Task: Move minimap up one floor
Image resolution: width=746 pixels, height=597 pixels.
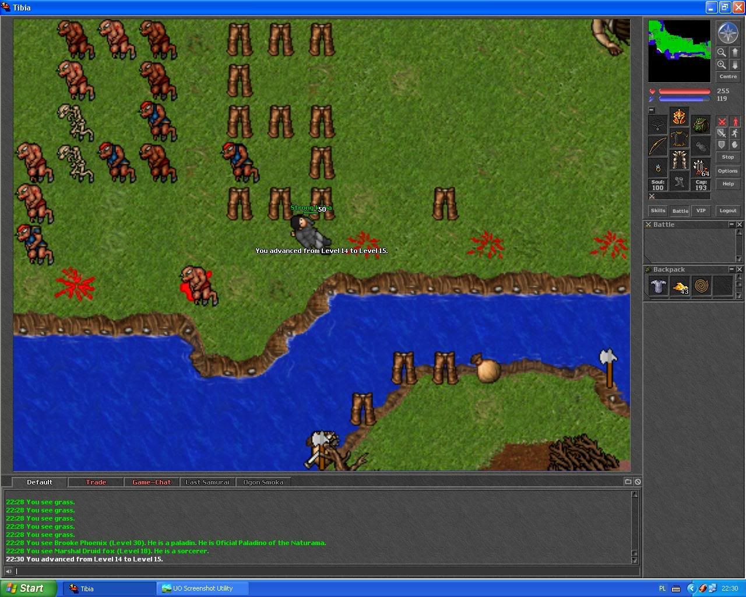Action: point(735,52)
